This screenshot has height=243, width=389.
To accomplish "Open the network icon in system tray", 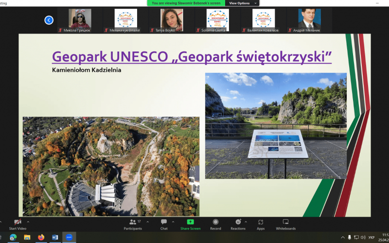I will (356, 237).
